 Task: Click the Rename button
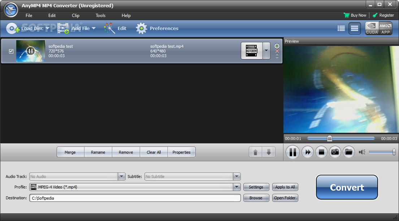coord(98,152)
